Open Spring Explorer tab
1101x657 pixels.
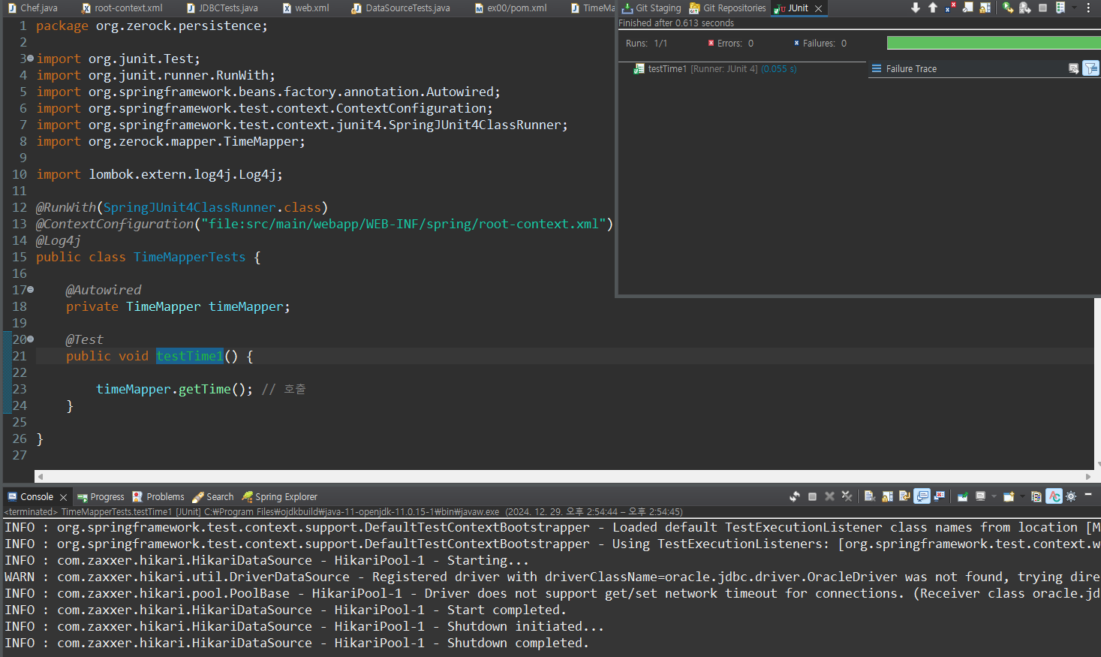(279, 497)
